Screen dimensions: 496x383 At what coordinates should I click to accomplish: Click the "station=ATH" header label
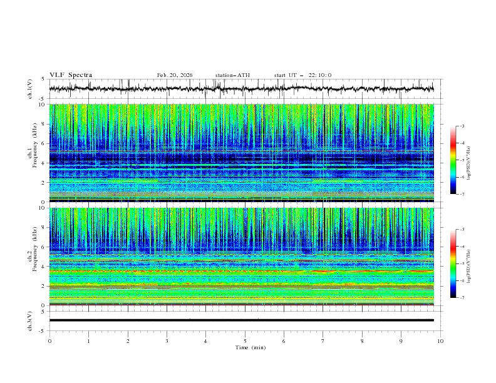232,75
